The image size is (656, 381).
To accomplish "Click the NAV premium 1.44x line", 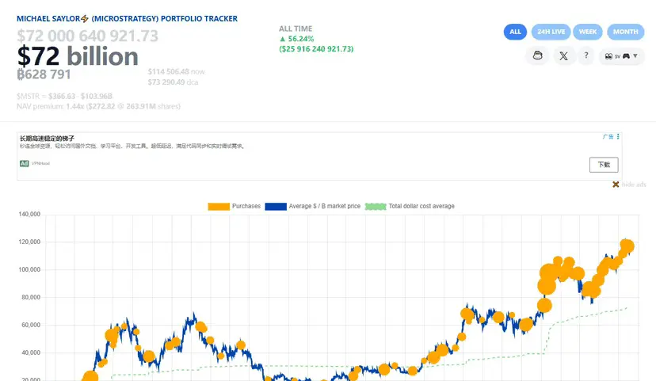I will (x=98, y=106).
